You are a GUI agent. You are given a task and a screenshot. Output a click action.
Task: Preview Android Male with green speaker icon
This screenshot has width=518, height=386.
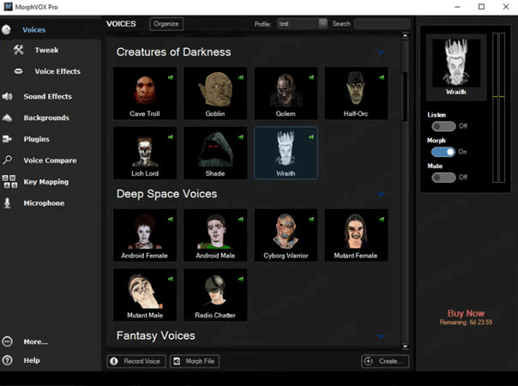point(240,219)
